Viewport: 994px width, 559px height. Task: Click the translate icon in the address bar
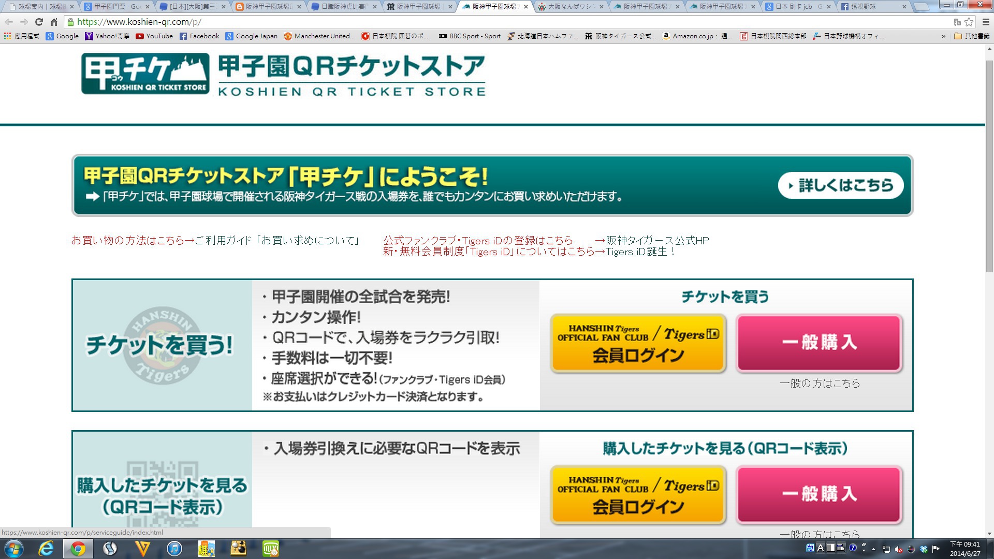957,22
